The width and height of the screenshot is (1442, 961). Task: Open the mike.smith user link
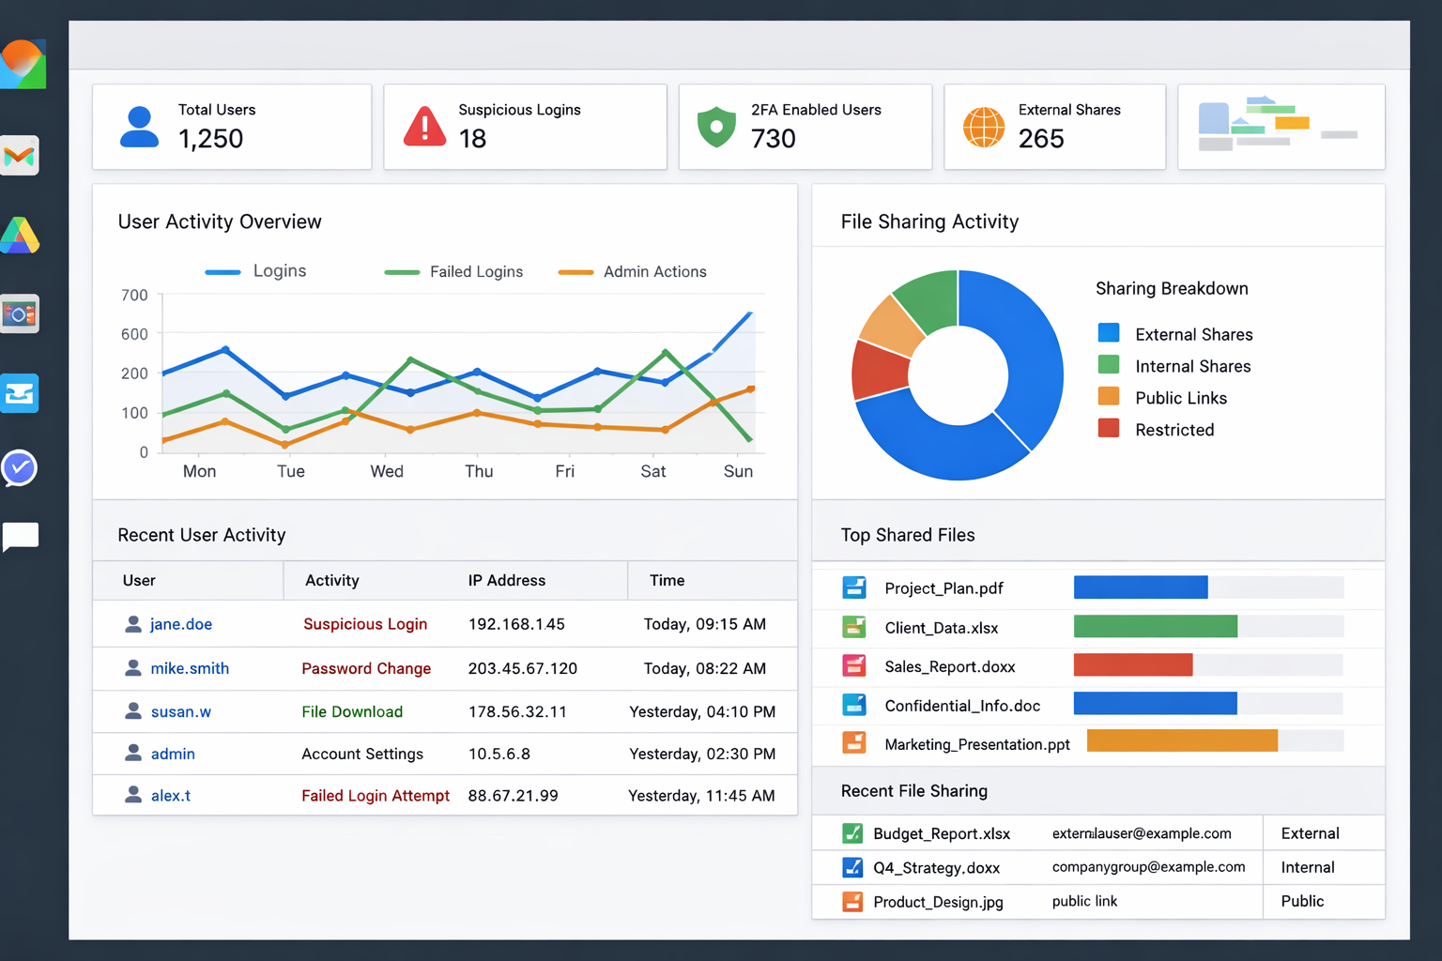tap(190, 668)
